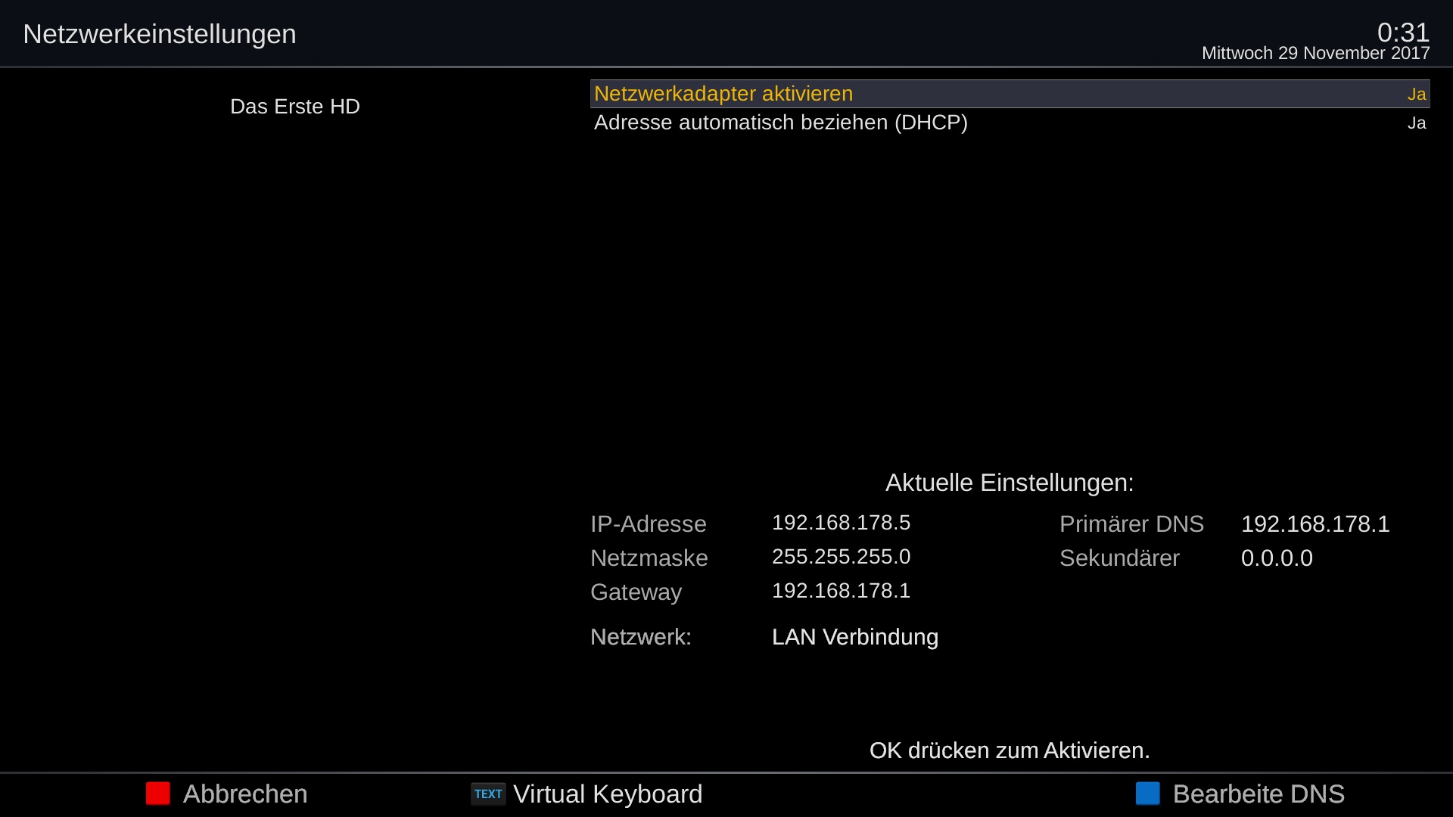Toggle DHCP Ja value
Screen dimensions: 1453x817
click(1417, 123)
